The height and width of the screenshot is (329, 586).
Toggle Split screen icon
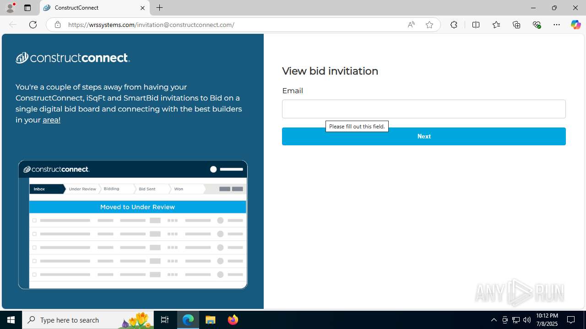(x=476, y=25)
